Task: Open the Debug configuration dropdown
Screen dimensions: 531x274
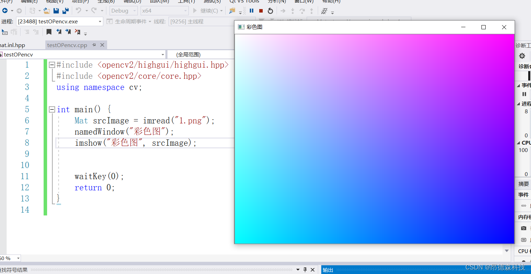Action: [124, 11]
